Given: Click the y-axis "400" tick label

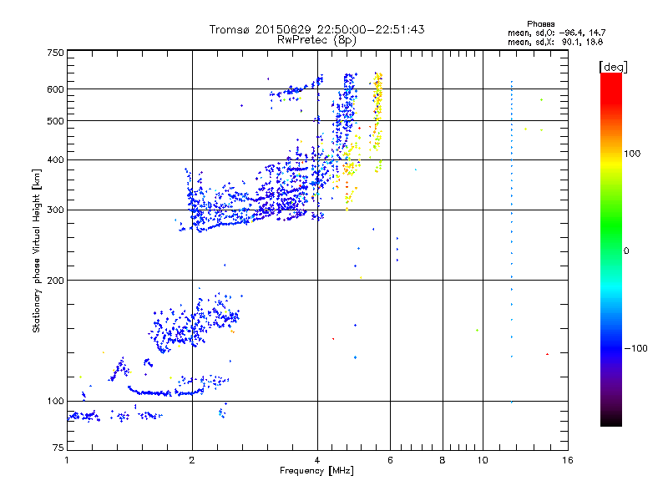Looking at the screenshot, I should pos(55,160).
